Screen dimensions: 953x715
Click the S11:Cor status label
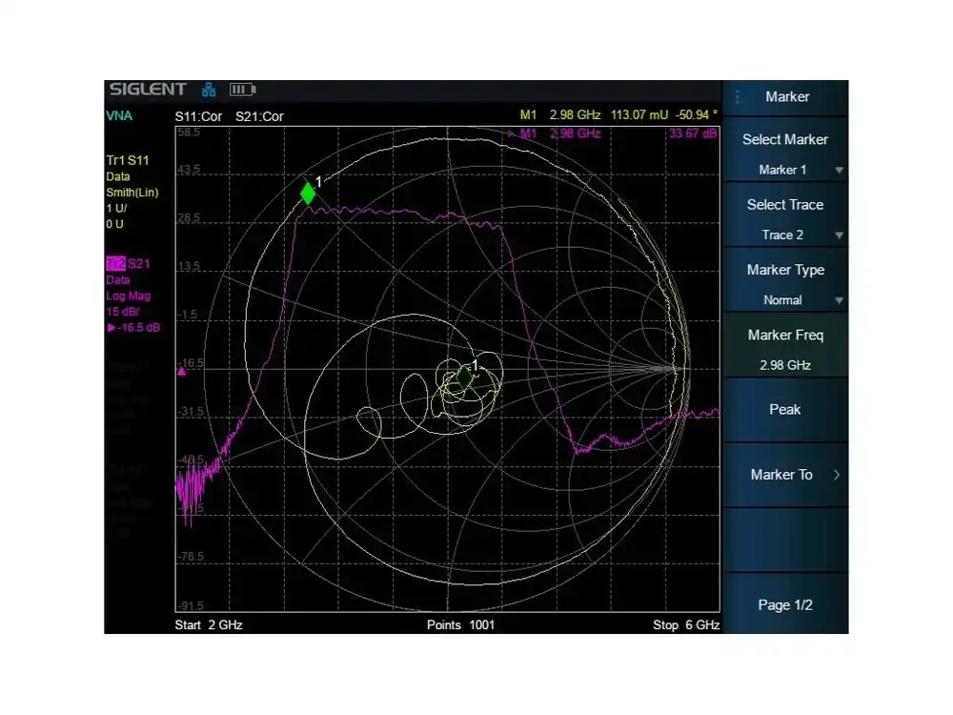[x=198, y=116]
